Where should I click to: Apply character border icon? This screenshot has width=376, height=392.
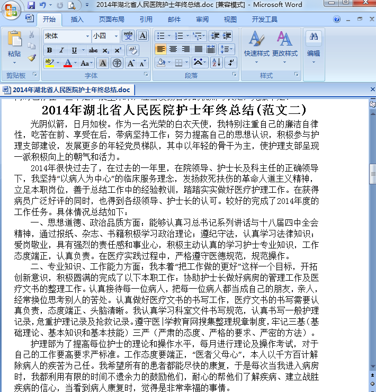point(142,35)
